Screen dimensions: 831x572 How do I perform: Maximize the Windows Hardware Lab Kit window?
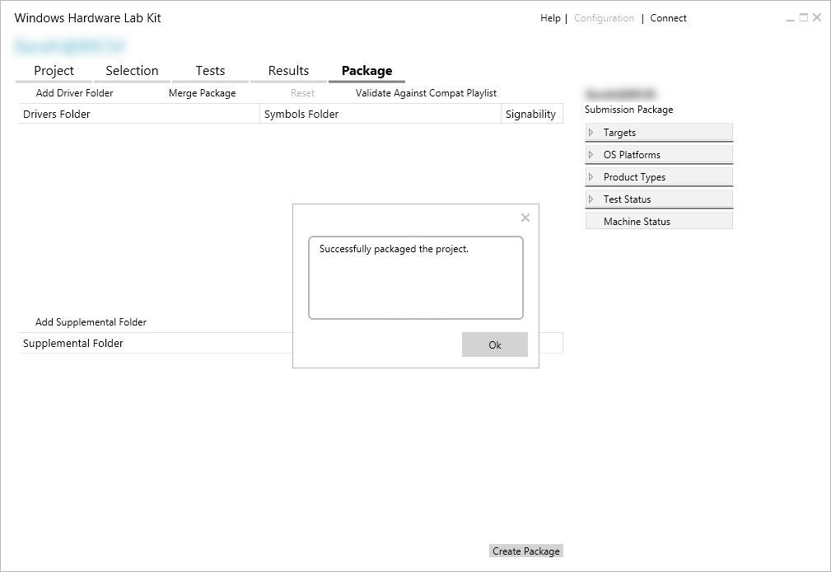tap(804, 17)
